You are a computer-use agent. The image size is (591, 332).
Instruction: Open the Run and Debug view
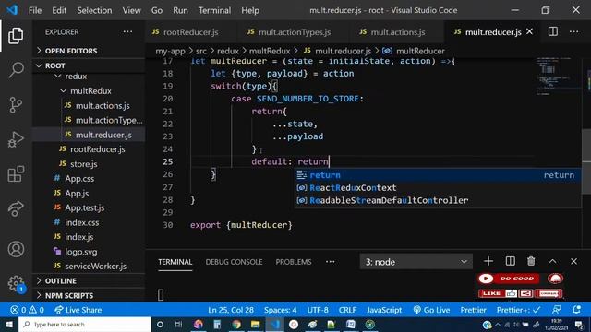(x=16, y=139)
